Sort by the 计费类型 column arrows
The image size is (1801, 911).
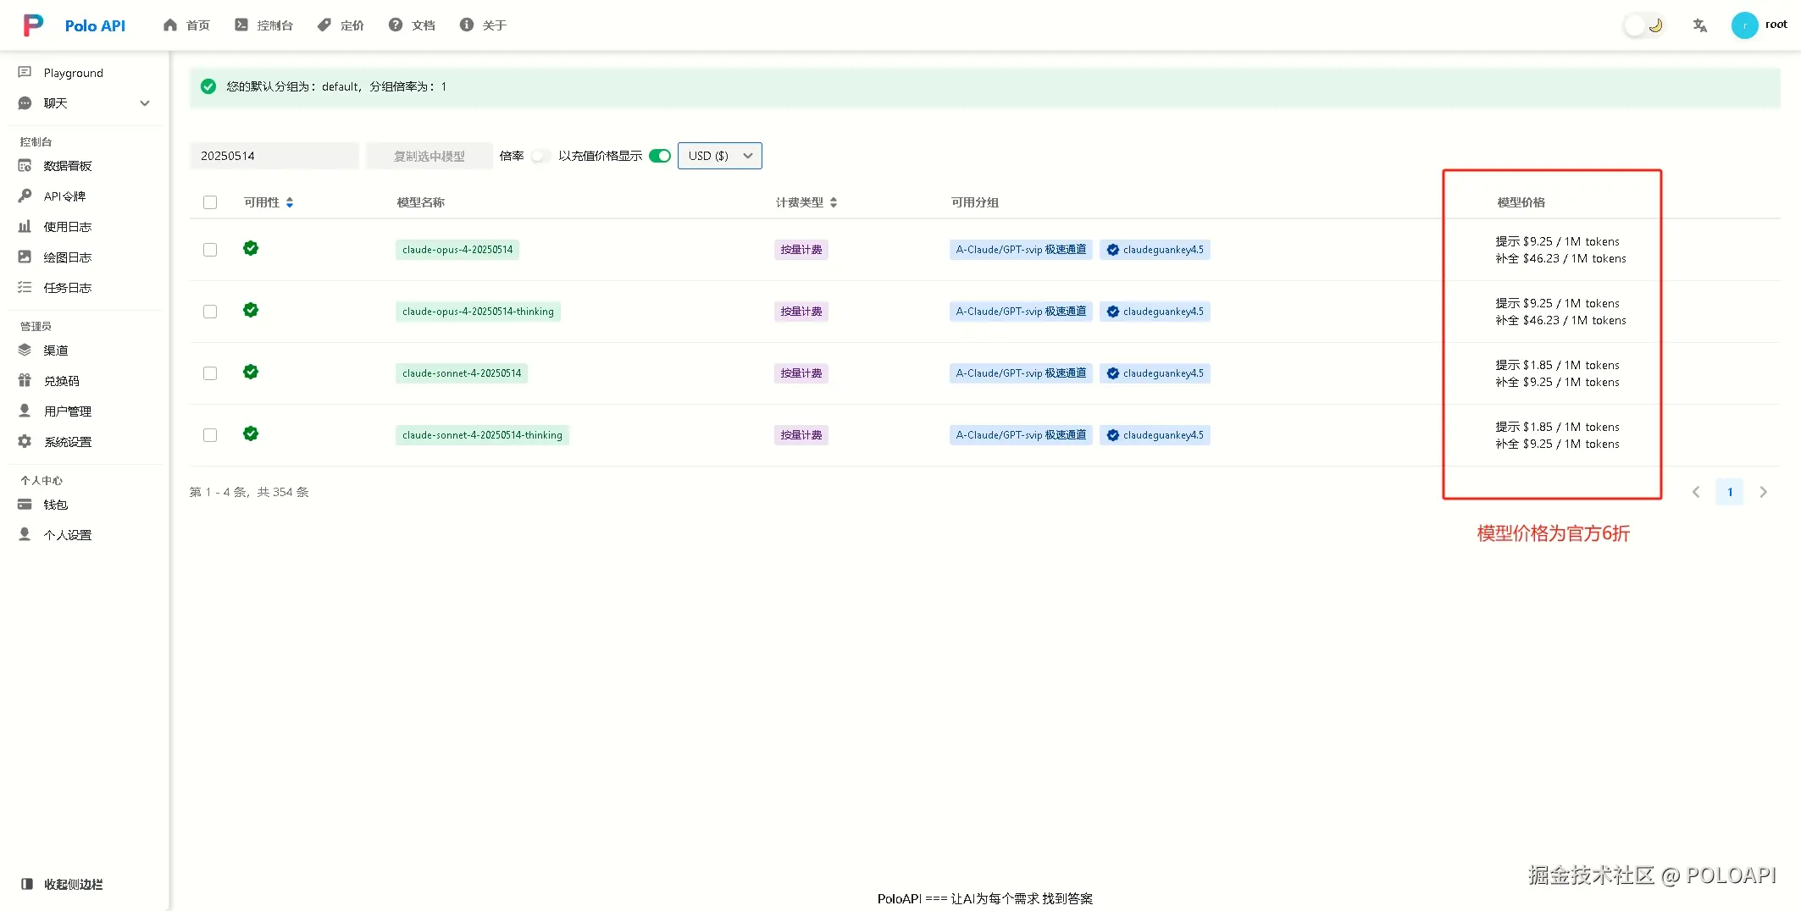point(834,202)
